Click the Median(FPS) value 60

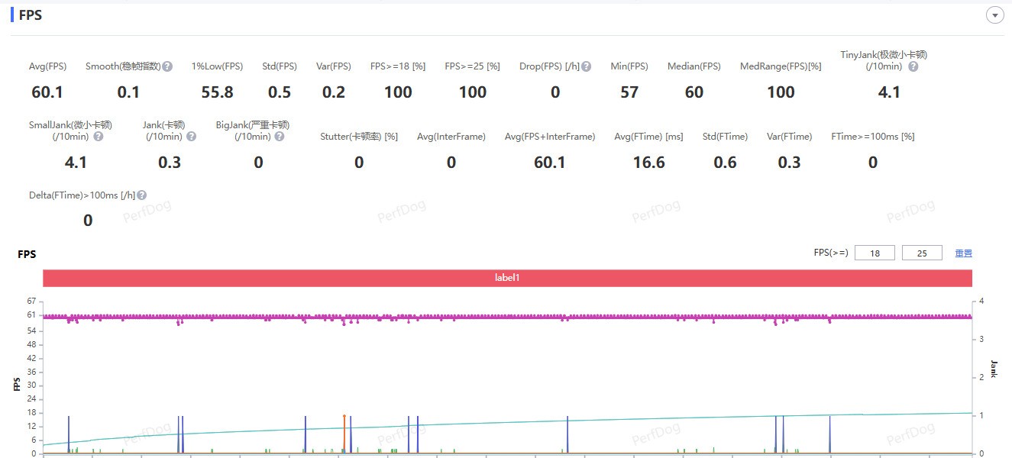694,92
